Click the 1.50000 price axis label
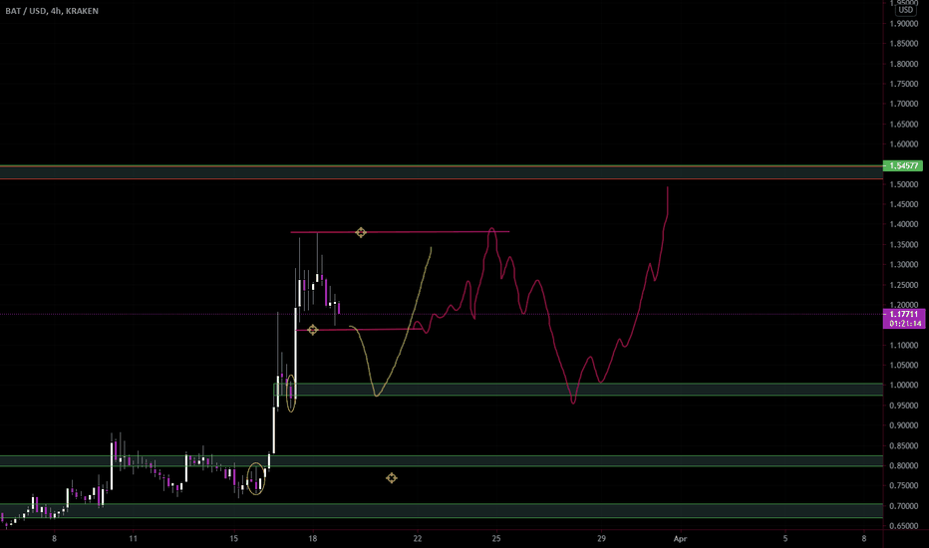929x548 pixels. [903, 184]
